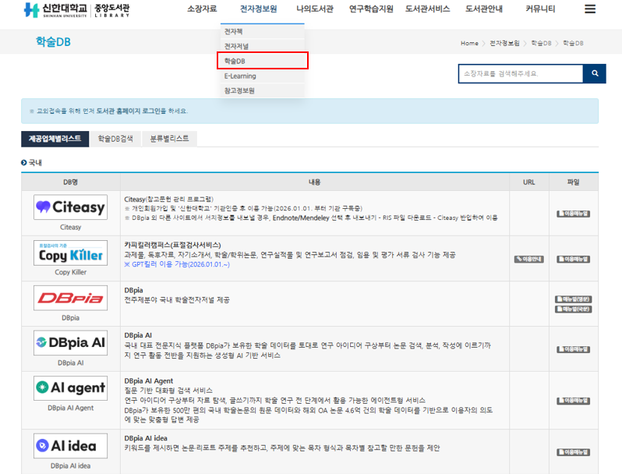Open the 도서관서비스 top menu
622x474 pixels.
coord(428,9)
